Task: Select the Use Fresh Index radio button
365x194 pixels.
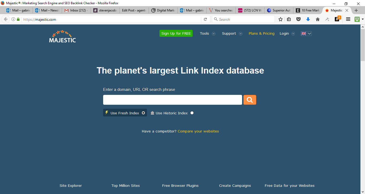Action: click(x=143, y=113)
